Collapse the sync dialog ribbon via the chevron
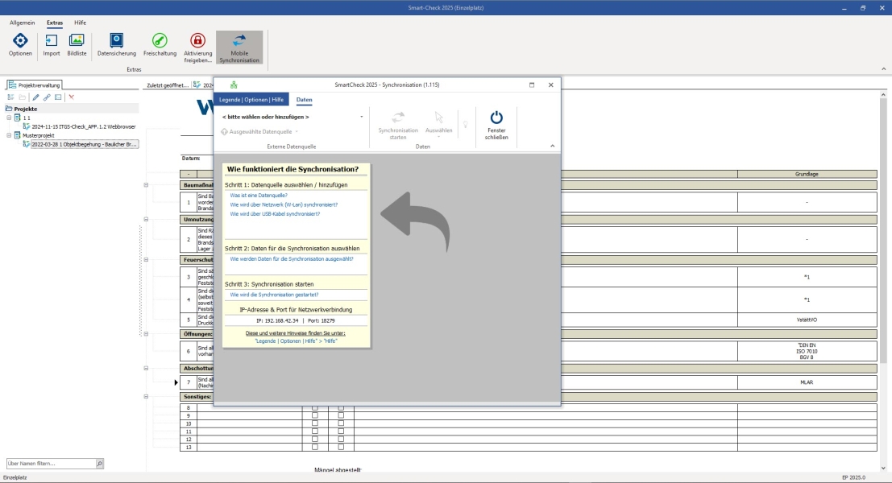 click(x=553, y=146)
